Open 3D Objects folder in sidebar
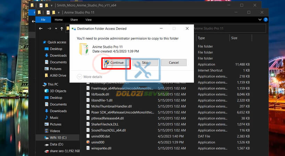The width and height of the screenshot is (285, 156). click(58, 91)
